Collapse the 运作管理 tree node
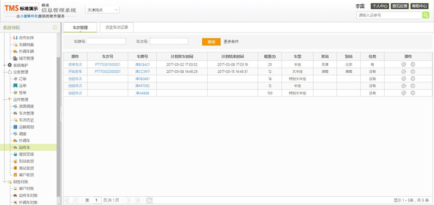The width and height of the screenshot is (434, 205). point(5,100)
